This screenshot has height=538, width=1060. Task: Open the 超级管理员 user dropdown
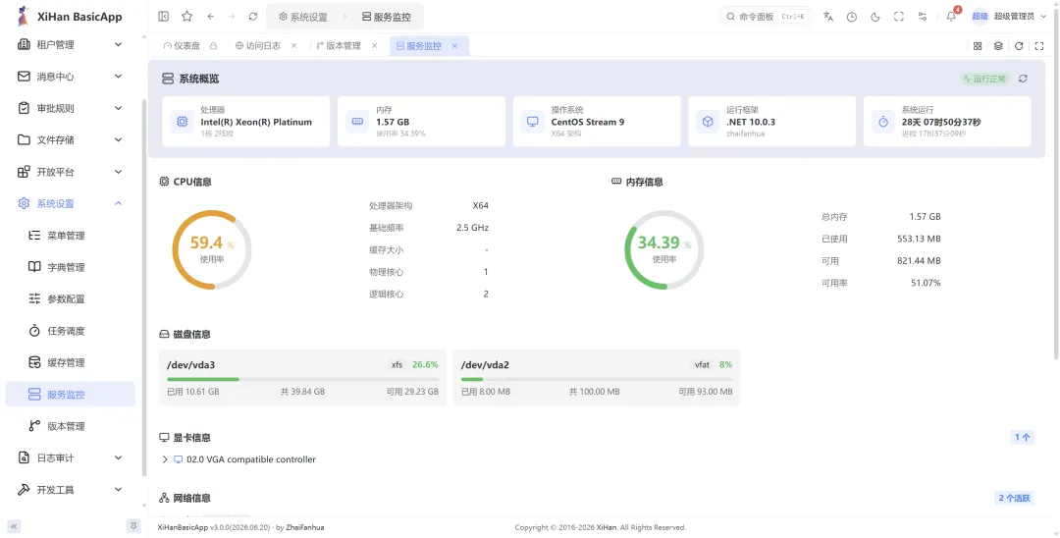coord(1009,17)
